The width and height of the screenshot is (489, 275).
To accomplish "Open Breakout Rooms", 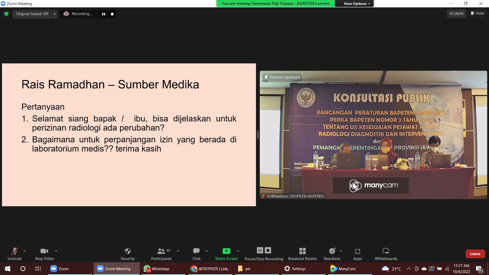I will pyautogui.click(x=302, y=251).
